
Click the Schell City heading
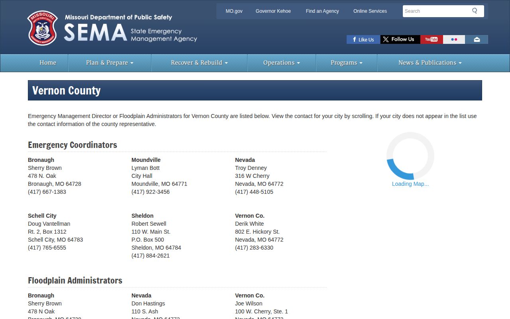[42, 216]
